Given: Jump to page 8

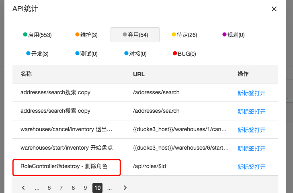Looking at the screenshot, I should [73, 188].
